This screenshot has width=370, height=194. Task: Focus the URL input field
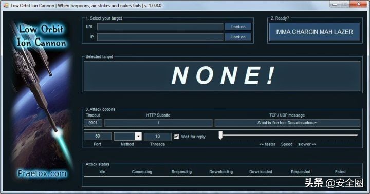point(160,27)
